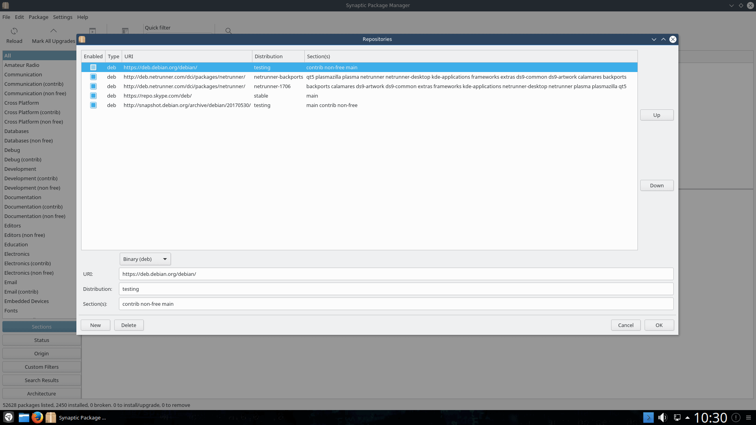Sort by the Section(s) column header
756x425 pixels.
471,56
